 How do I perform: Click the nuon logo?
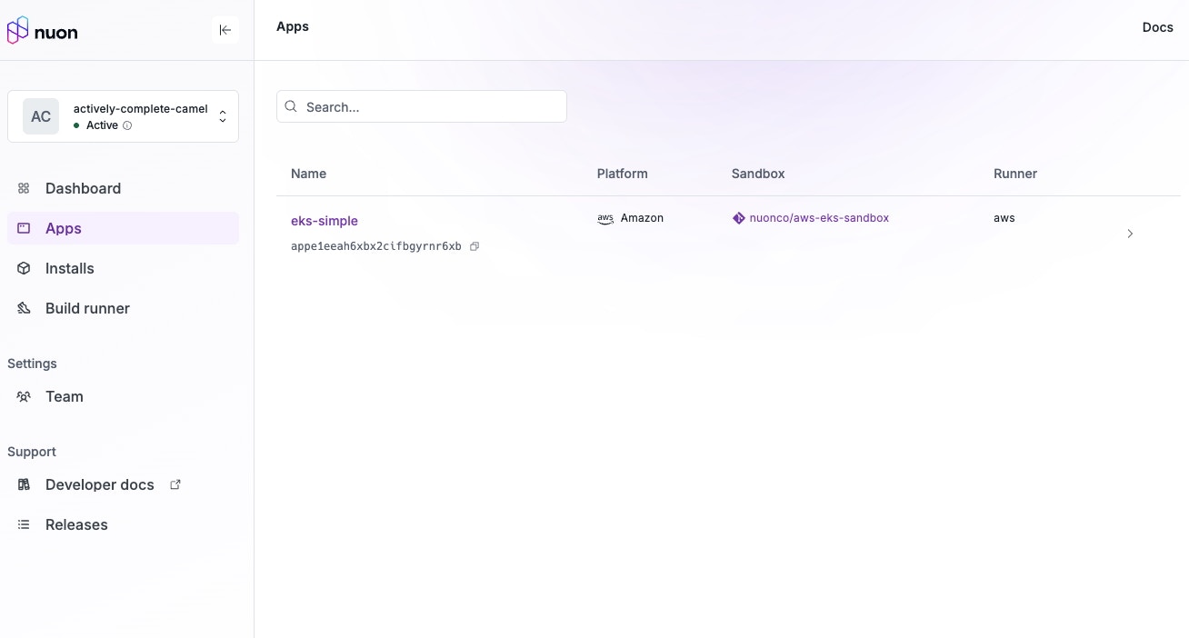point(42,31)
